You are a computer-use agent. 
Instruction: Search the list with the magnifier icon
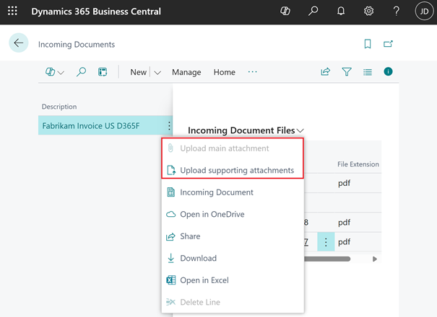pyautogui.click(x=81, y=72)
